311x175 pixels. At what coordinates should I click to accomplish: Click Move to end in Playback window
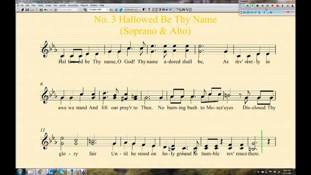pyautogui.click(x=267, y=6)
